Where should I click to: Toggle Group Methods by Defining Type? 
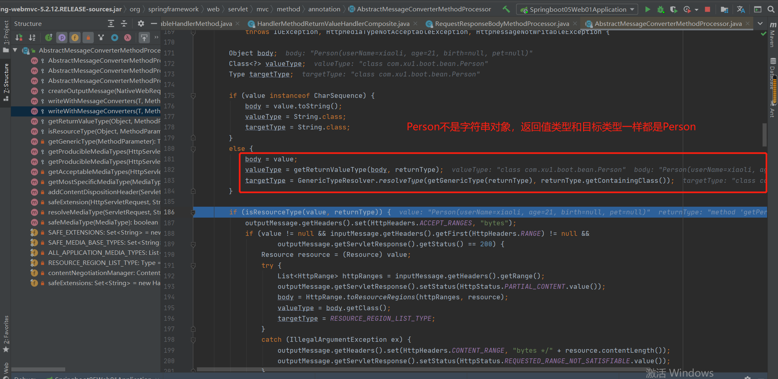(101, 38)
